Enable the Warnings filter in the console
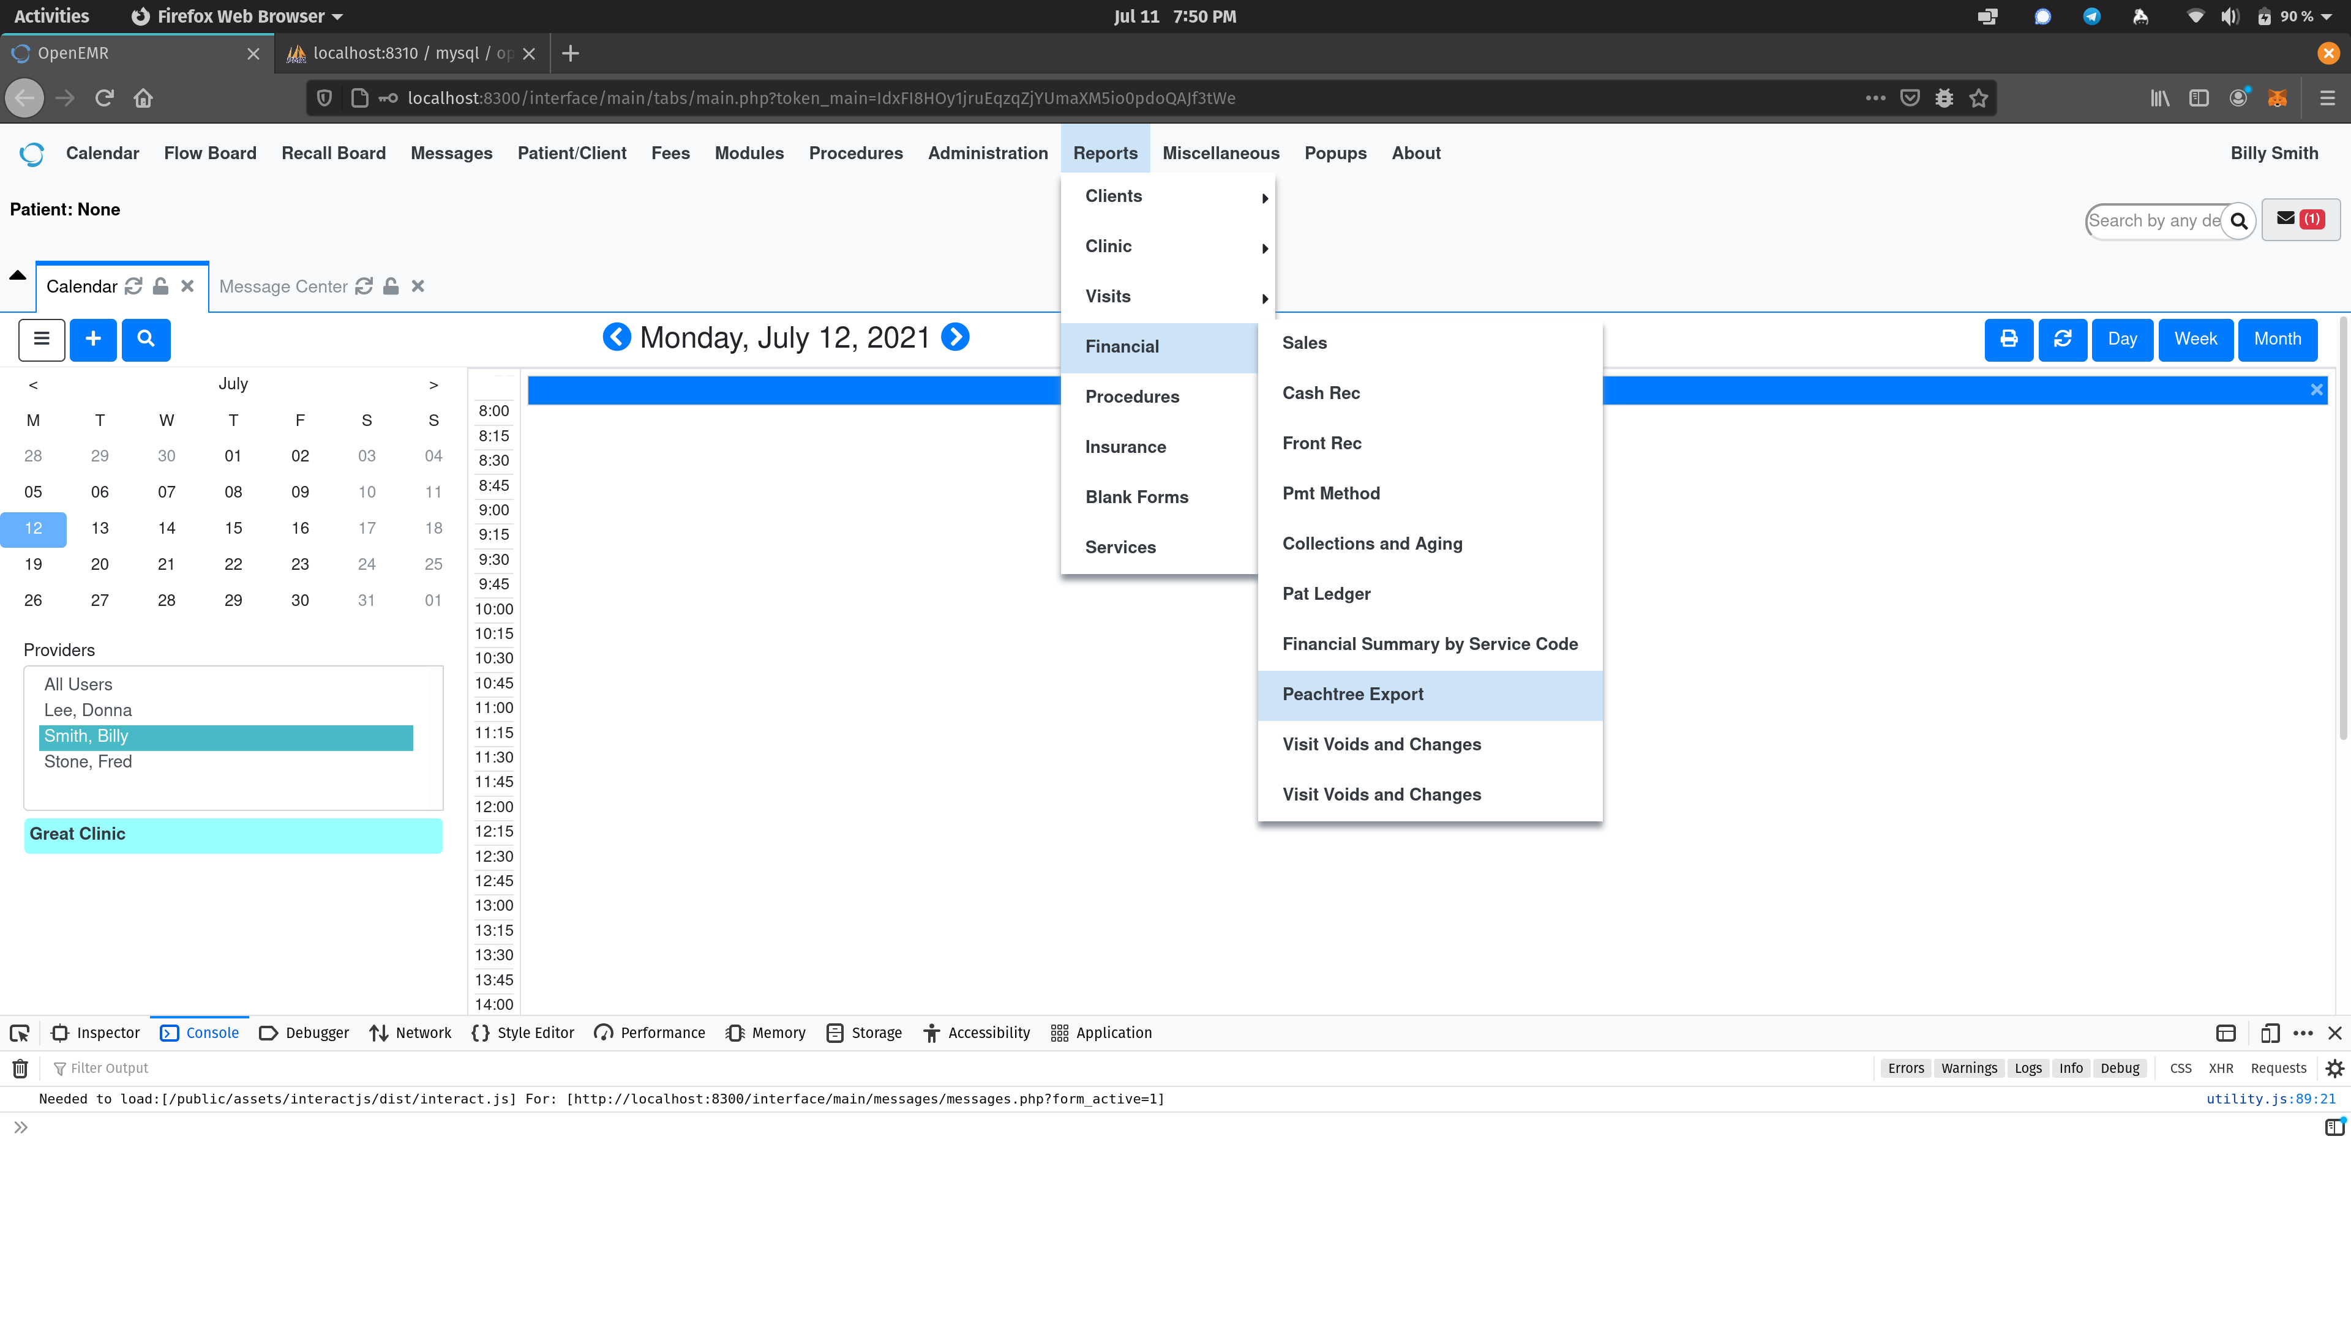 [x=1968, y=1067]
